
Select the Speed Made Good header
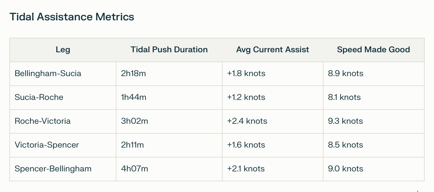click(373, 50)
